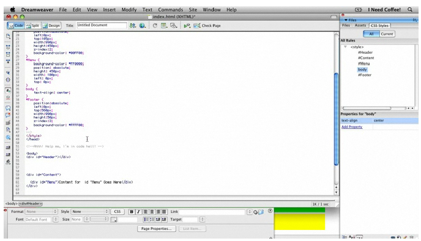Open the Commands menu
The height and width of the screenshot is (241, 421).
click(x=171, y=10)
